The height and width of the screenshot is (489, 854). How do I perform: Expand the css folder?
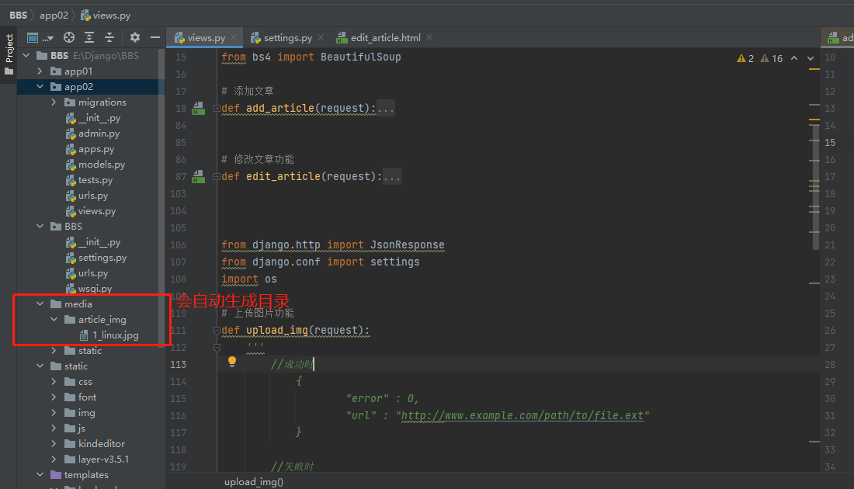click(54, 381)
